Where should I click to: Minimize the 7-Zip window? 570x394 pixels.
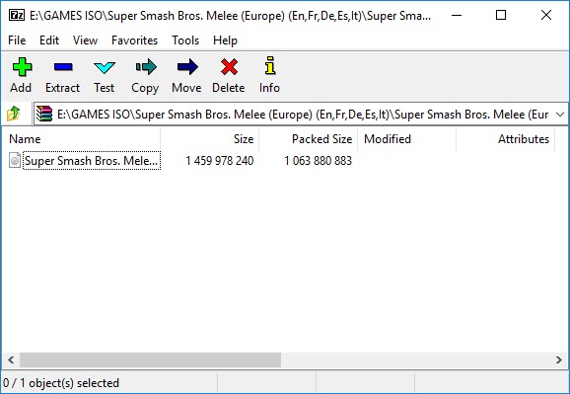(457, 15)
